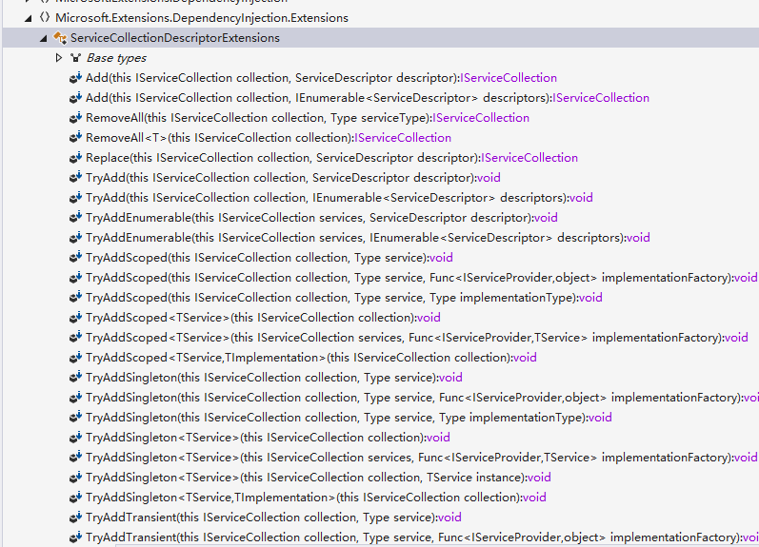Click method icon of TryAddEnumerable with ServiceDescriptor descriptor
Viewport: 759px width, 547px height.
coord(75,218)
